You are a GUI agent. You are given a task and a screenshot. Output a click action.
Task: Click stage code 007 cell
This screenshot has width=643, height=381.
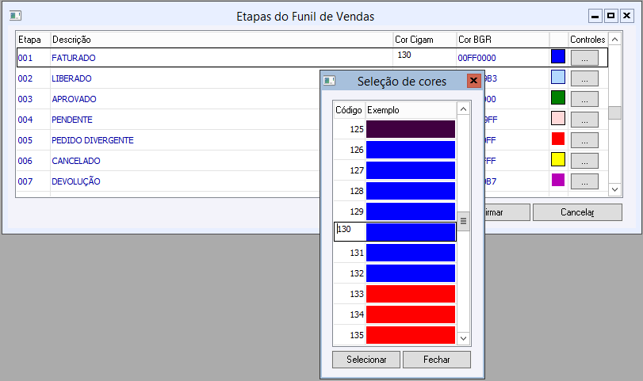tap(33, 181)
